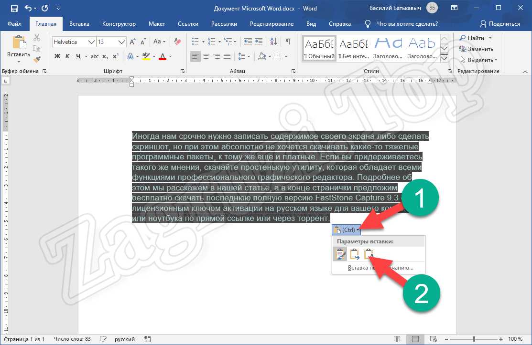Open the Рассылки ribbon tab
Image resolution: width=532 pixels, height=345 pixels.
click(x=224, y=24)
